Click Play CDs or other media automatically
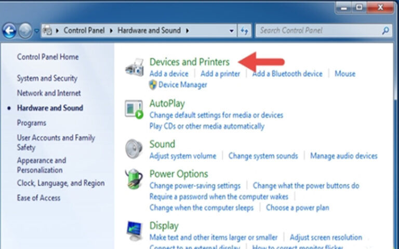399x249 pixels. click(207, 126)
